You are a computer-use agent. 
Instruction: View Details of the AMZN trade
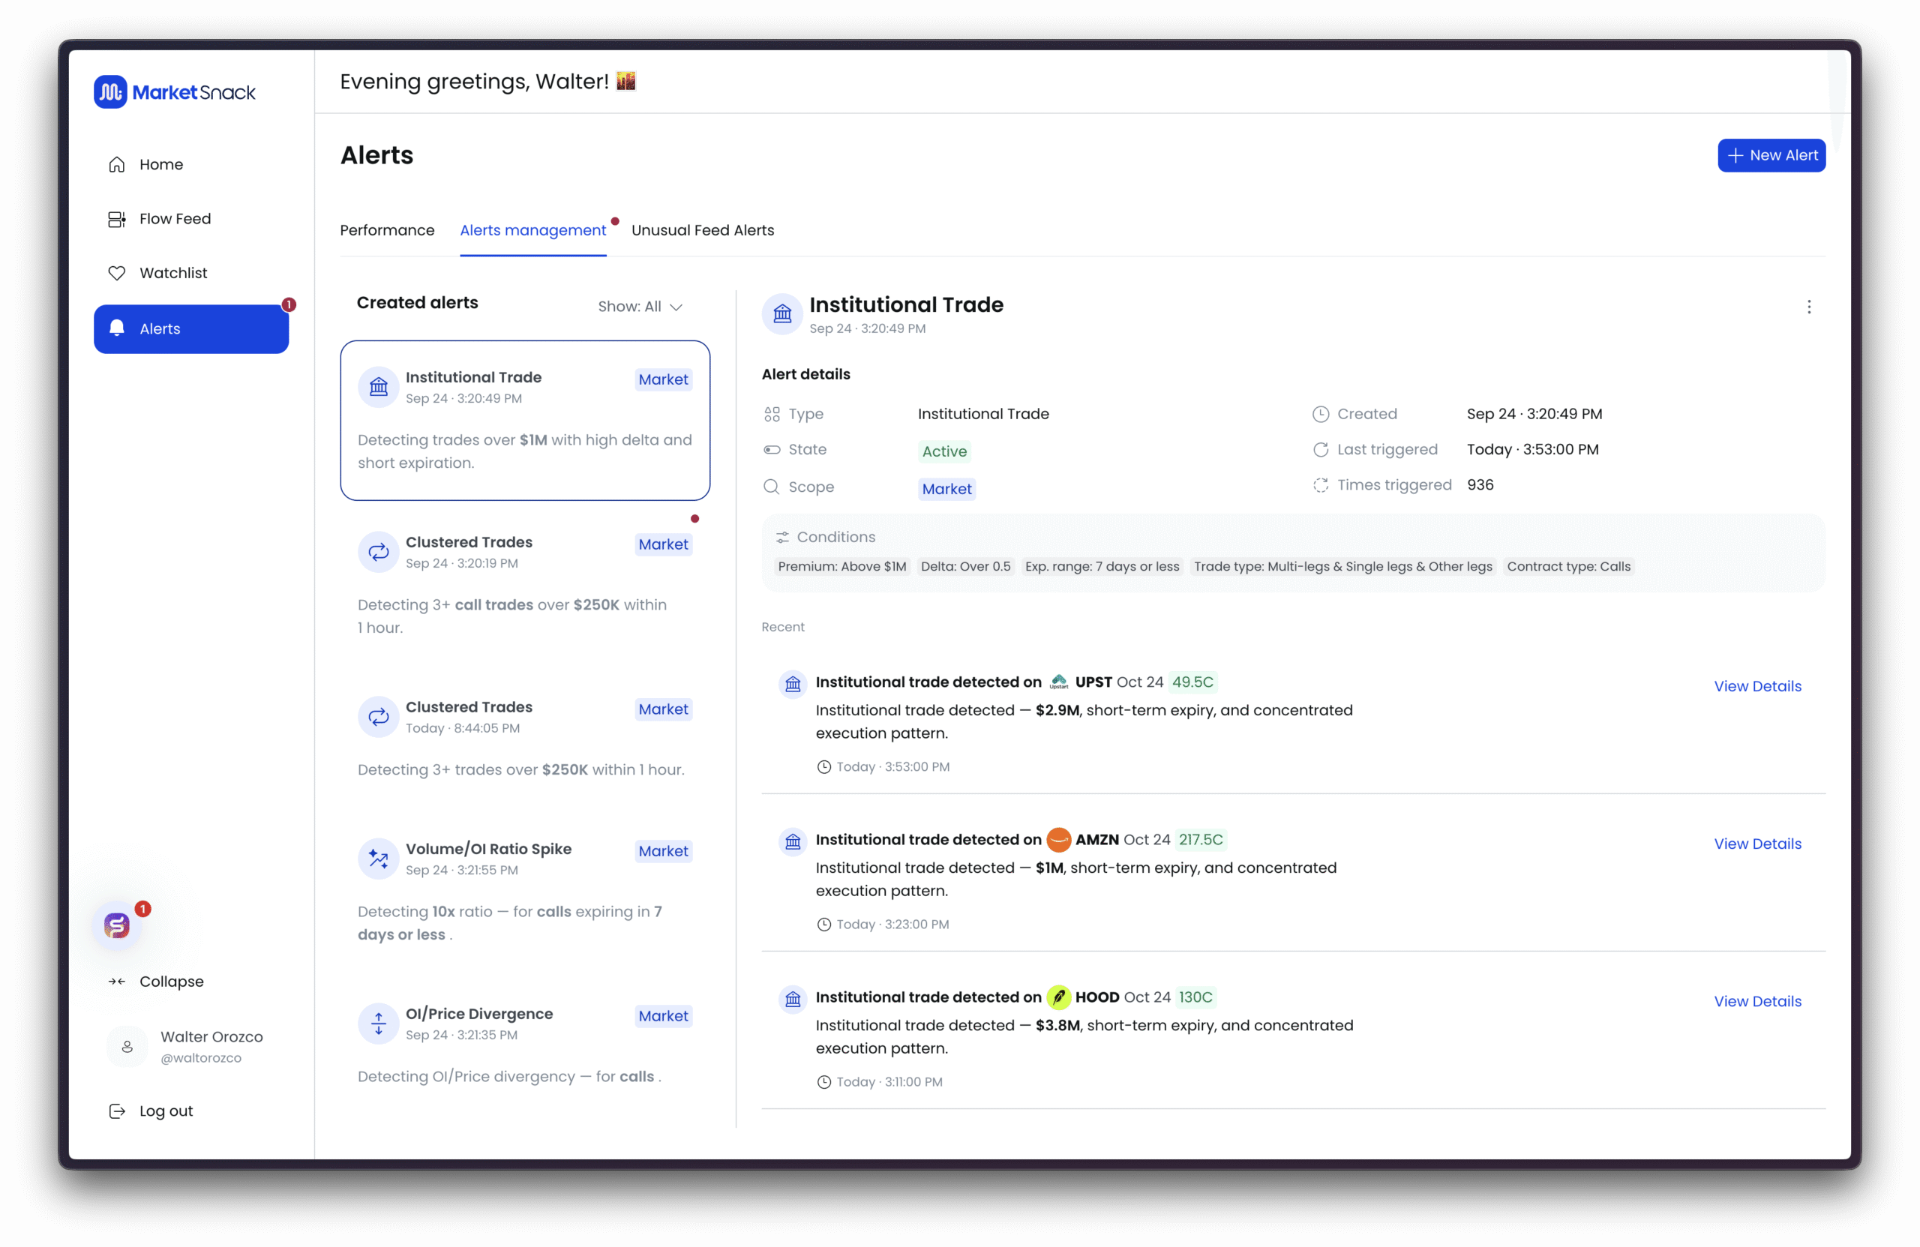pyautogui.click(x=1757, y=844)
